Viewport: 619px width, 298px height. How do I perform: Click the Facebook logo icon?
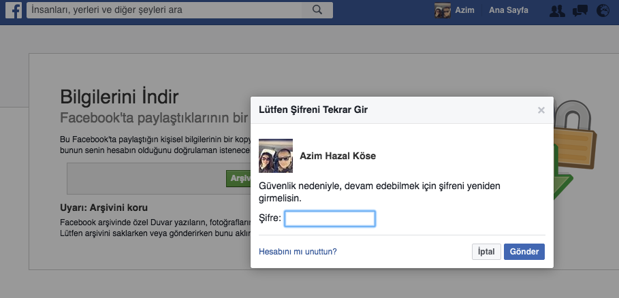point(14,10)
